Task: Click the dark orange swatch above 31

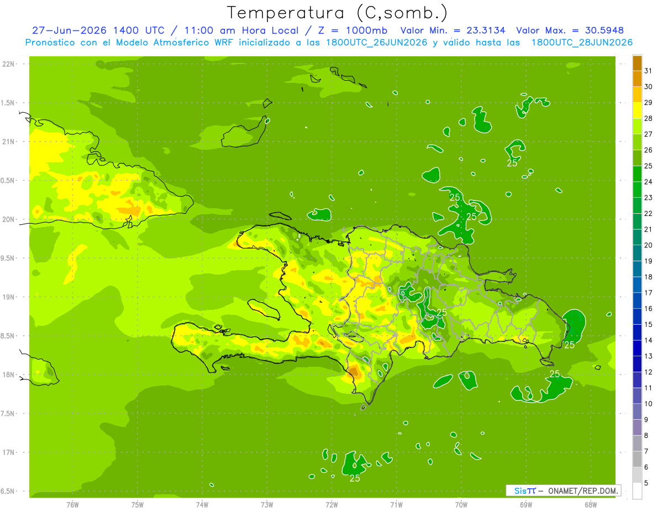Action: pyautogui.click(x=637, y=63)
